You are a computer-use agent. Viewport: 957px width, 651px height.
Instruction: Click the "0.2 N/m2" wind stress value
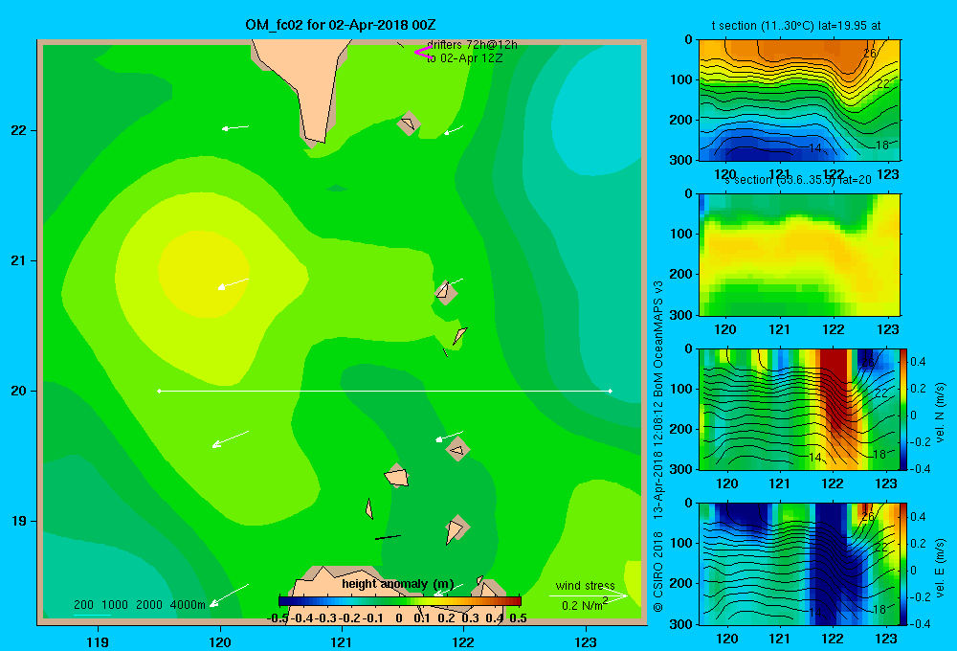click(585, 605)
